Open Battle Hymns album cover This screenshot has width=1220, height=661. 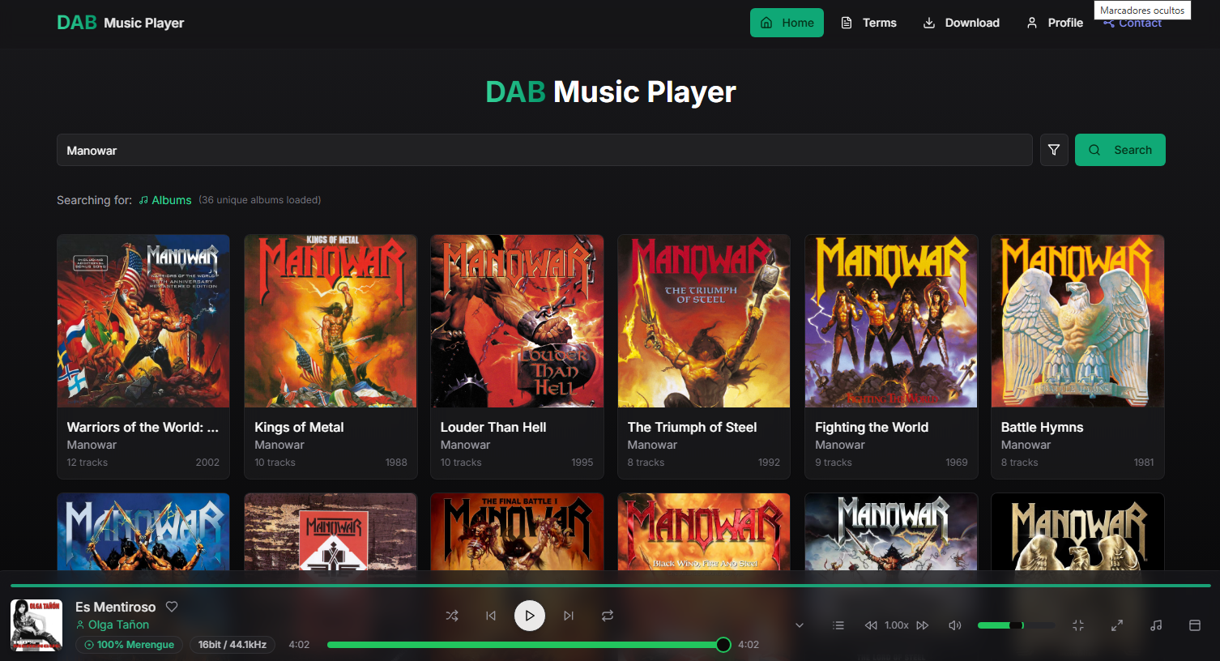click(1077, 322)
